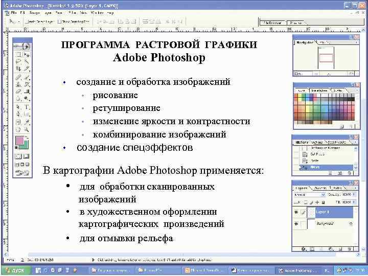The image size is (368, 276).
Task: Select the Shape tool
Action: pos(27,114)
